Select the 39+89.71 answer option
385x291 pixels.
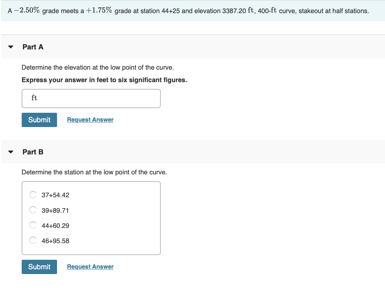tap(33, 210)
